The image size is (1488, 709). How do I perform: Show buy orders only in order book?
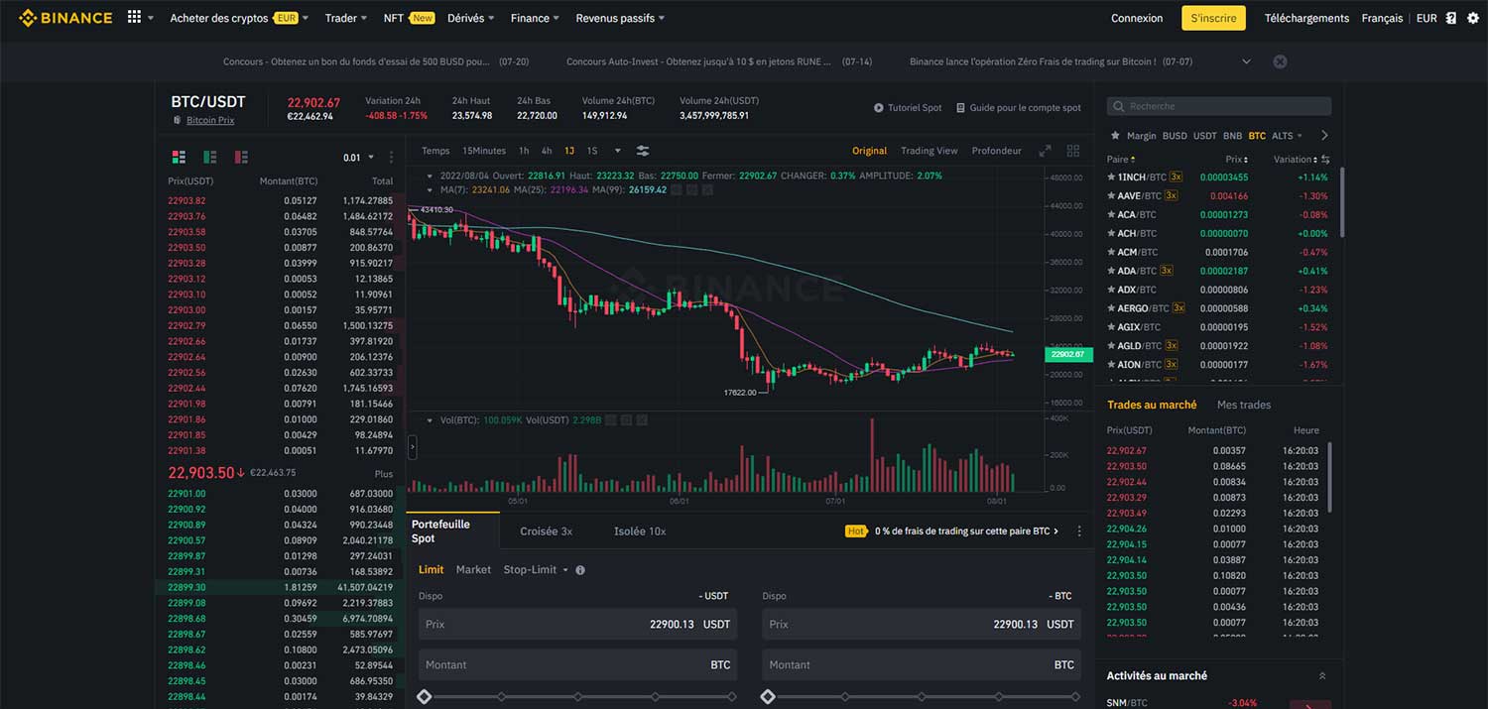(x=210, y=157)
